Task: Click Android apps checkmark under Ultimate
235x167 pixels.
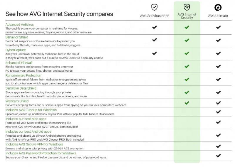Action: click(x=218, y=135)
